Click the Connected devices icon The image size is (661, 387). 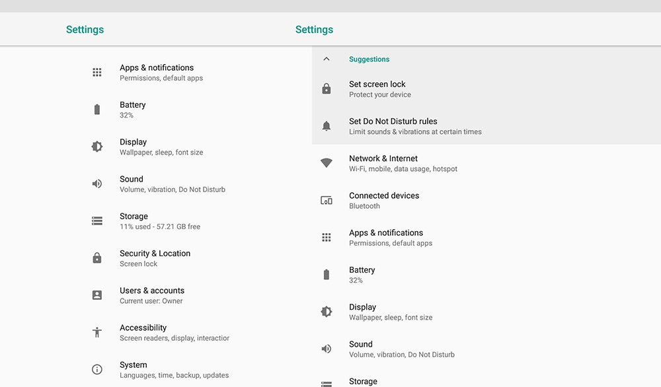(x=326, y=200)
